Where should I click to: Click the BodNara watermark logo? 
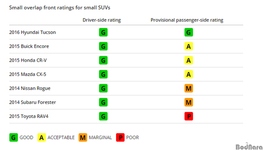[249, 147]
